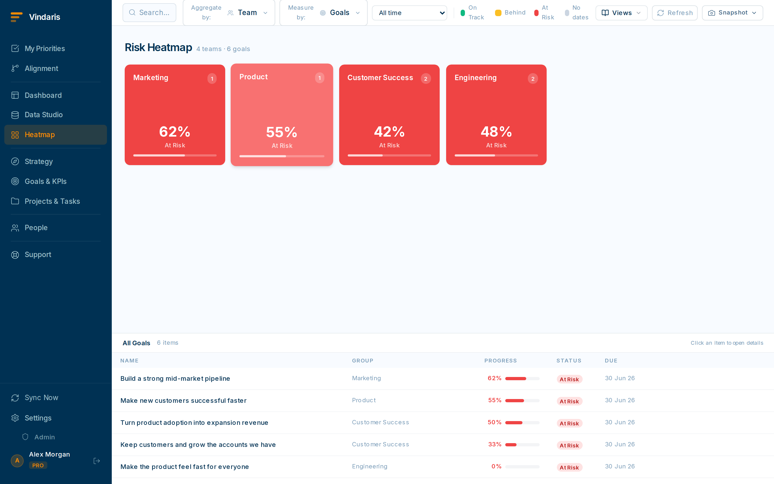Click the Support lifebuoy icon

pos(15,254)
